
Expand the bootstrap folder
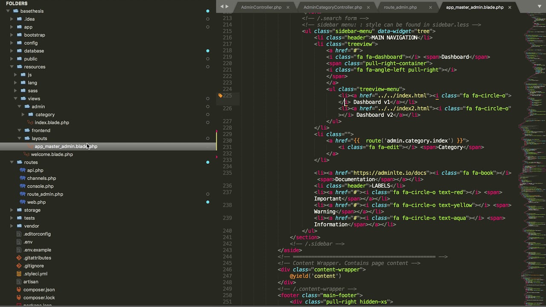pos(12,35)
